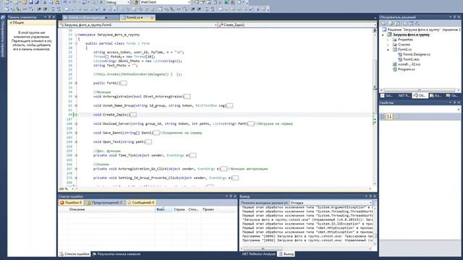Image resolution: width=463 pixels, height=260 pixels.
Task: Click View Designer icon in Solution Explorer toolbar
Action: click(x=411, y=23)
